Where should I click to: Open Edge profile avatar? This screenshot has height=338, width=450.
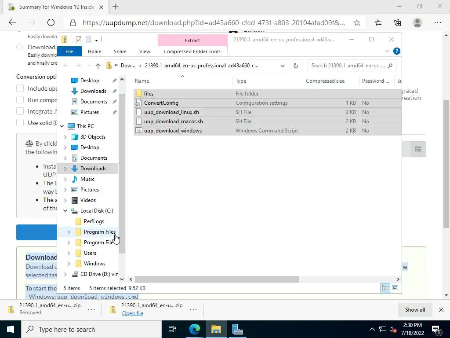pos(417,23)
